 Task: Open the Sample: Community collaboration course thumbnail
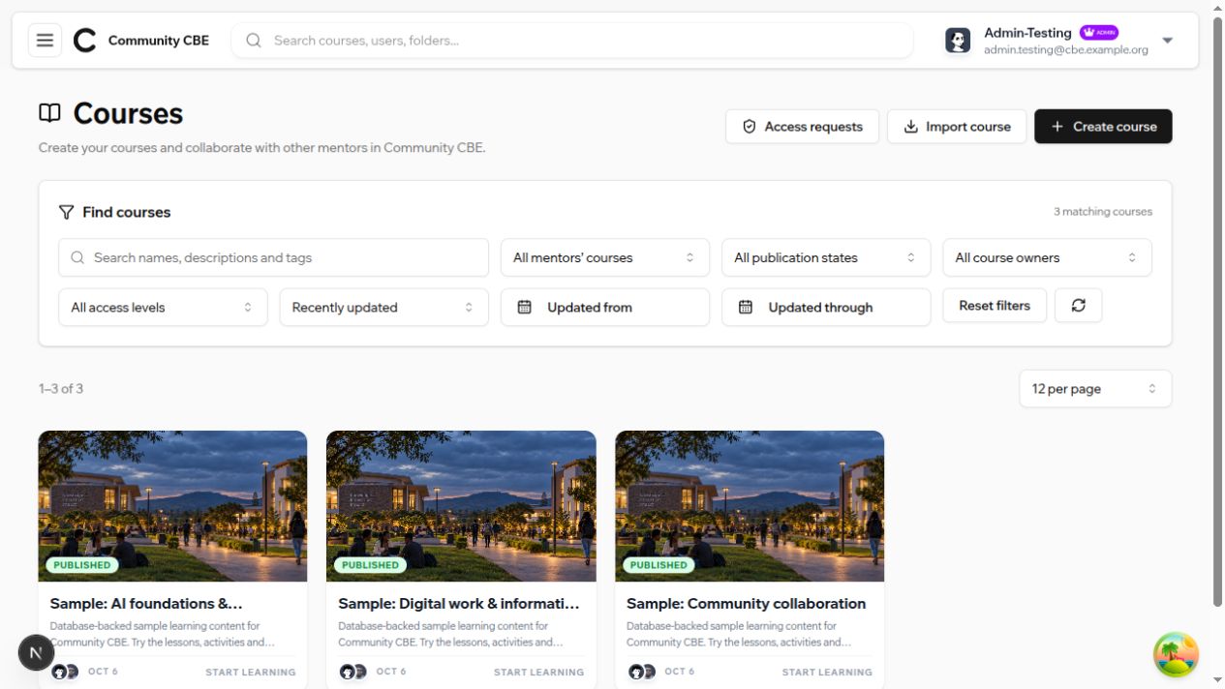750,506
